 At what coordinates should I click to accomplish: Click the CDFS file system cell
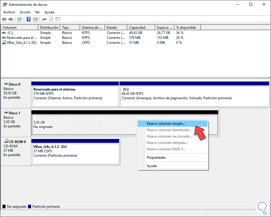[86, 43]
